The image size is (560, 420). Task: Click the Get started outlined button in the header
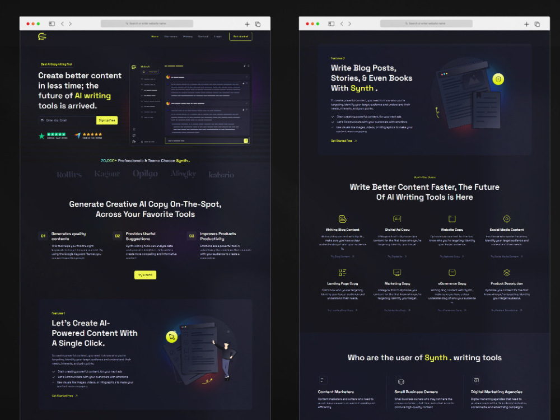click(x=241, y=36)
